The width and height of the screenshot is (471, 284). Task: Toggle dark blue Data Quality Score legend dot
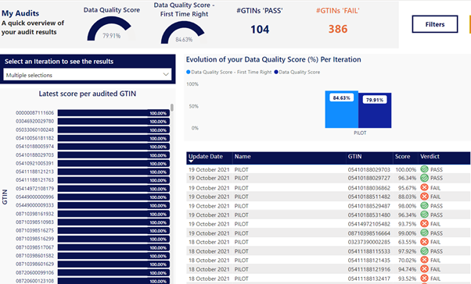tap(276, 72)
